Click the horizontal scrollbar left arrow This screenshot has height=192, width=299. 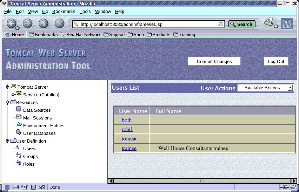(x=111, y=181)
